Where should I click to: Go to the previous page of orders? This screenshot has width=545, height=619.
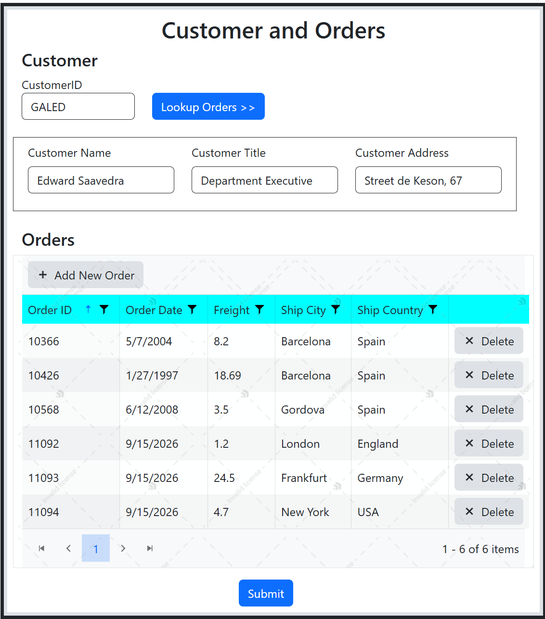[x=68, y=548]
